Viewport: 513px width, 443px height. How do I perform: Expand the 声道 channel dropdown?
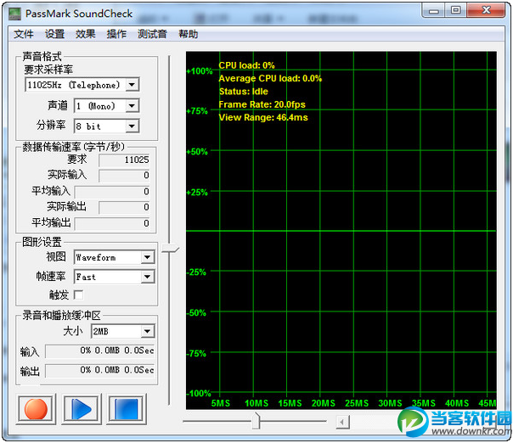132,106
